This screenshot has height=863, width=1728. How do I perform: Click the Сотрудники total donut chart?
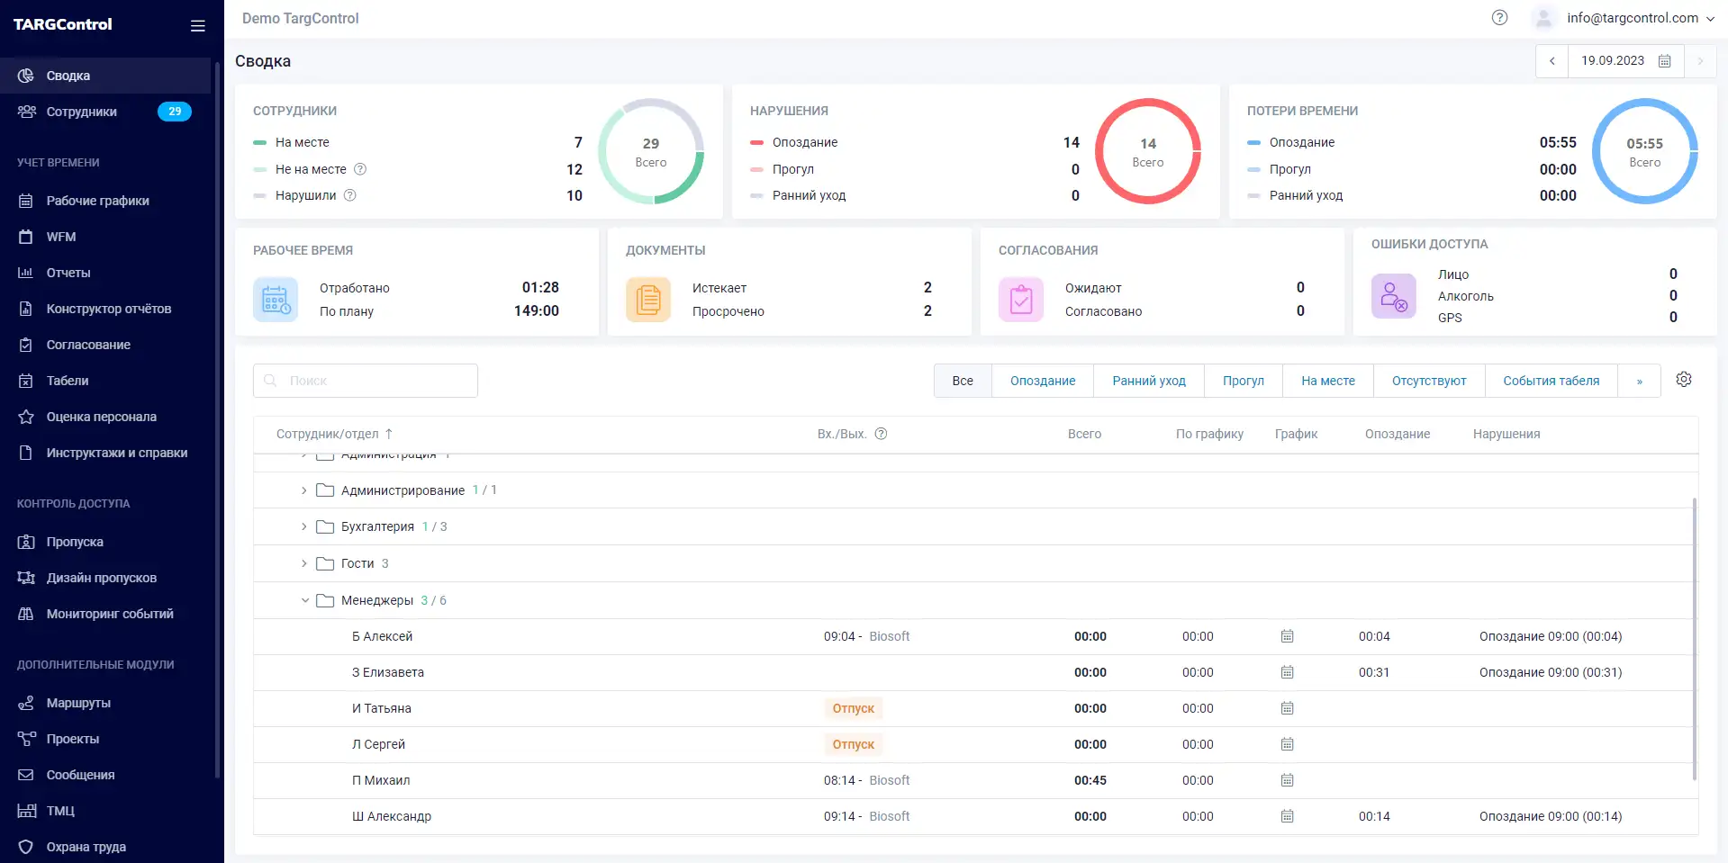click(x=651, y=151)
